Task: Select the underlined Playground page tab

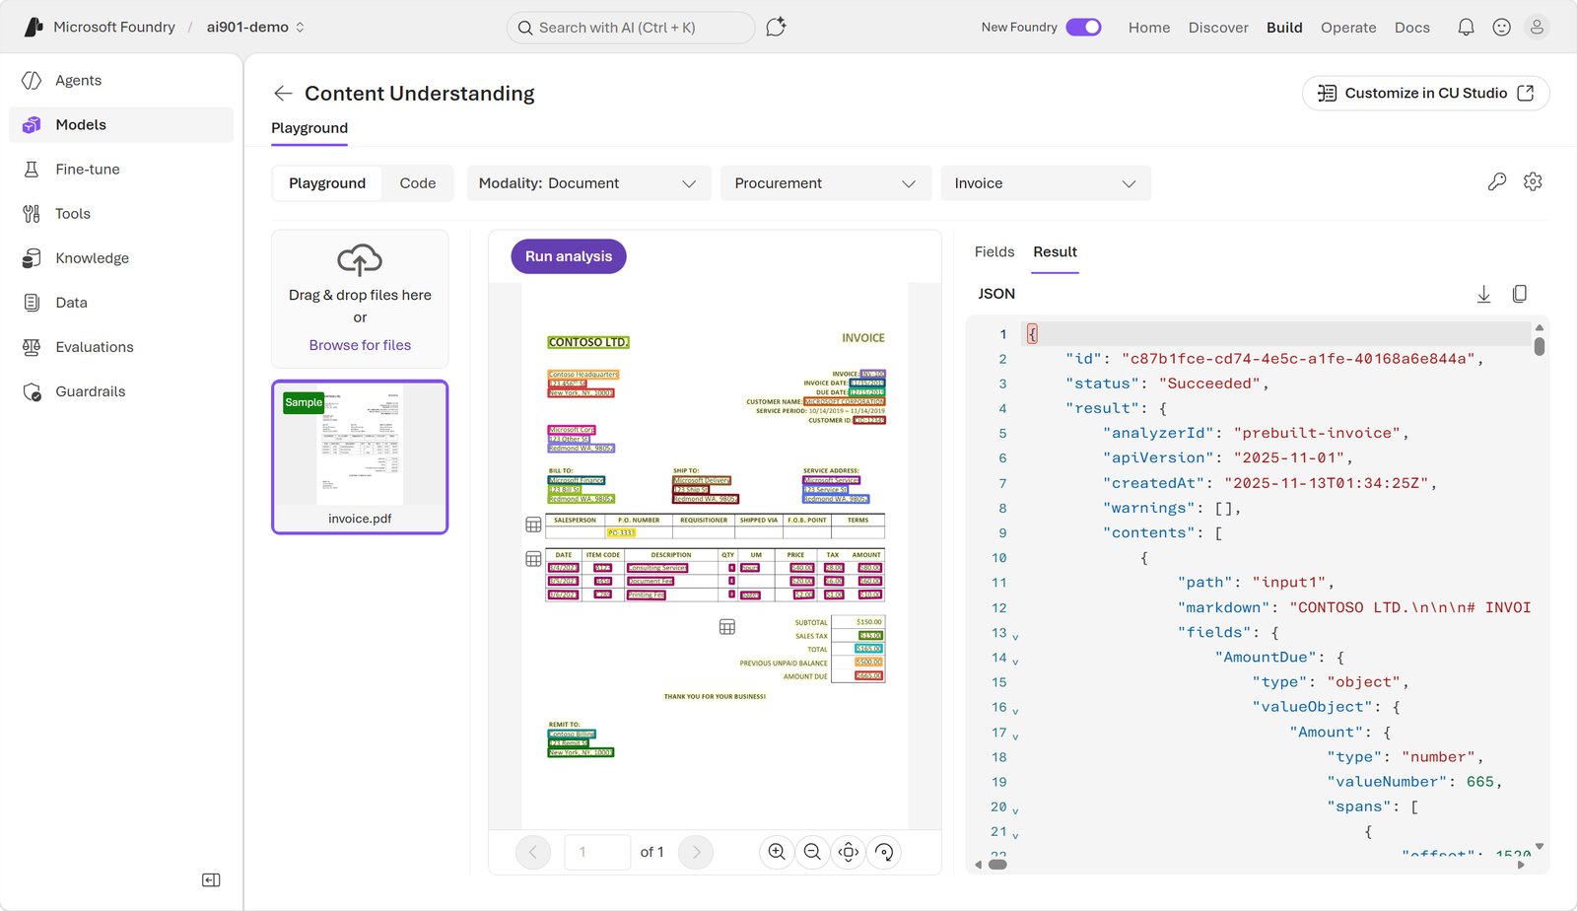Action: [309, 128]
